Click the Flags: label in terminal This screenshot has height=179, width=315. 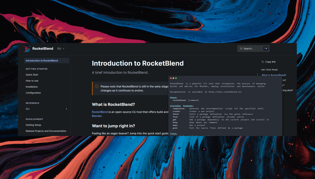pyautogui.click(x=174, y=133)
